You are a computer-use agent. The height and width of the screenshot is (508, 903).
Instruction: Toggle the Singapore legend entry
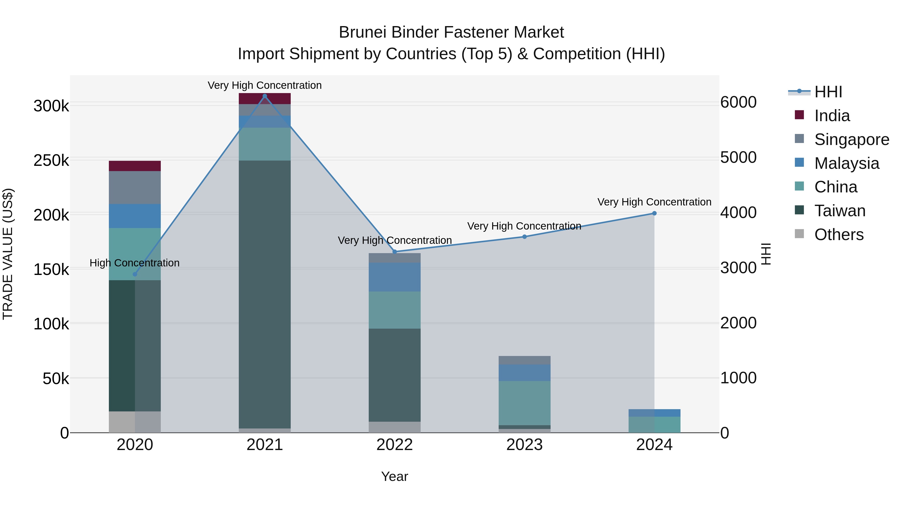[842, 139]
